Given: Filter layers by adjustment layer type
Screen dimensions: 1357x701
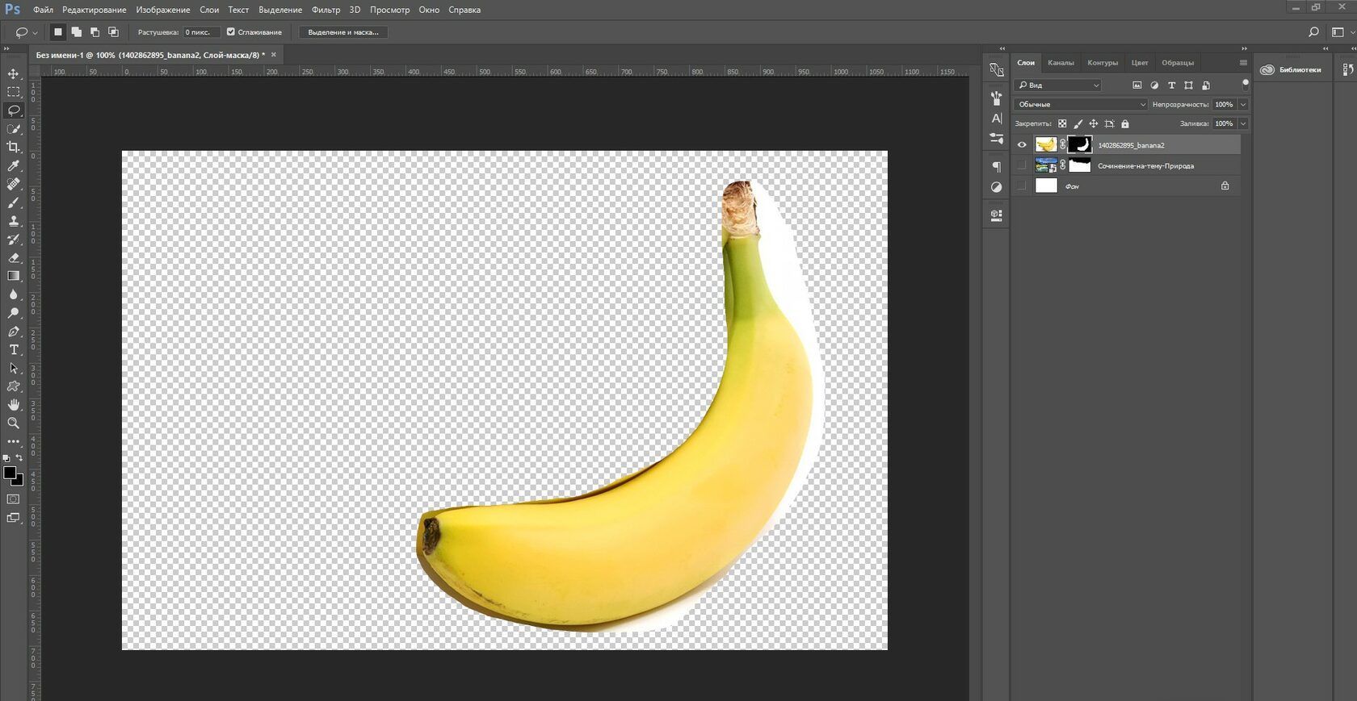Looking at the screenshot, I should (1154, 85).
